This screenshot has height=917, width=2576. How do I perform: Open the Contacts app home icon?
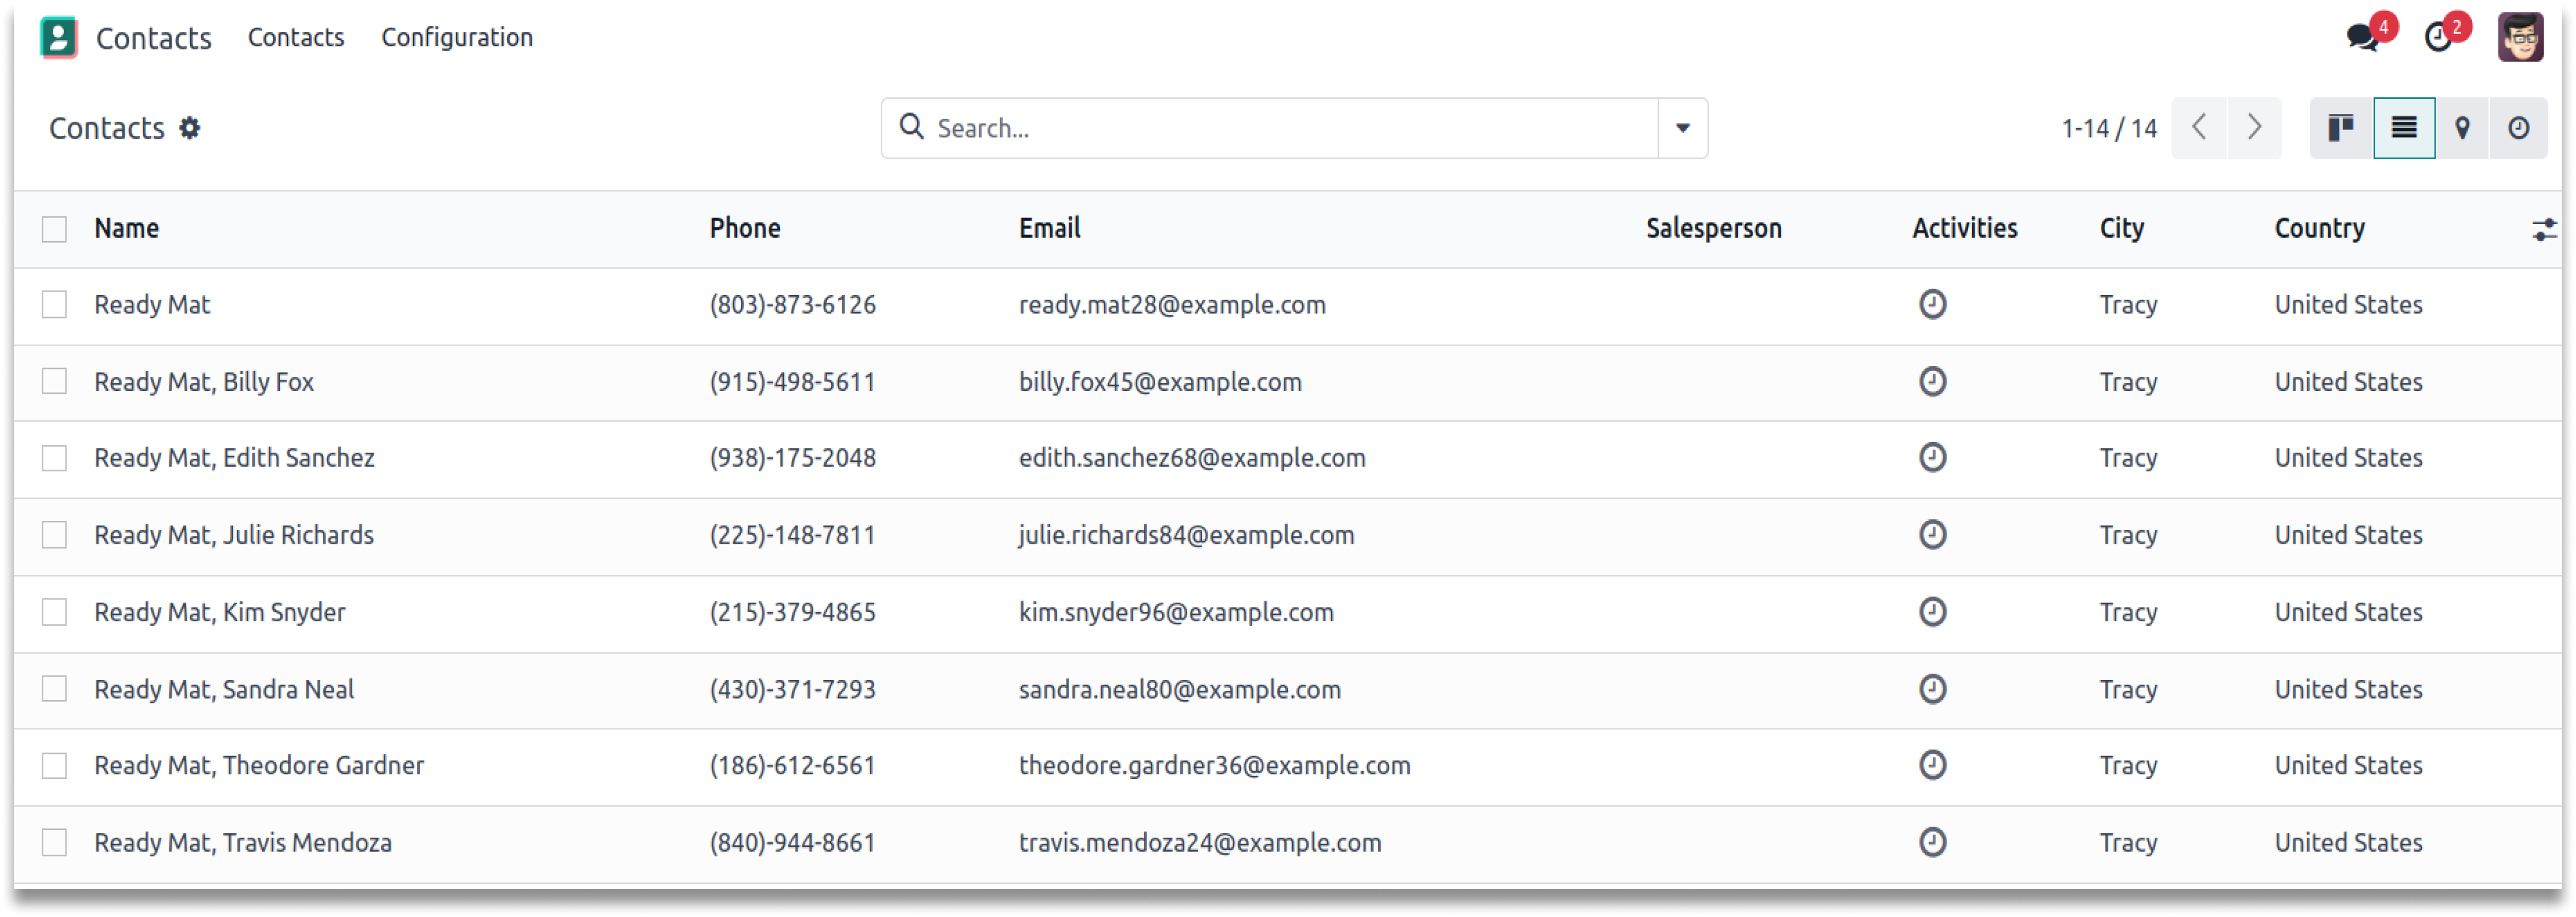(x=58, y=38)
